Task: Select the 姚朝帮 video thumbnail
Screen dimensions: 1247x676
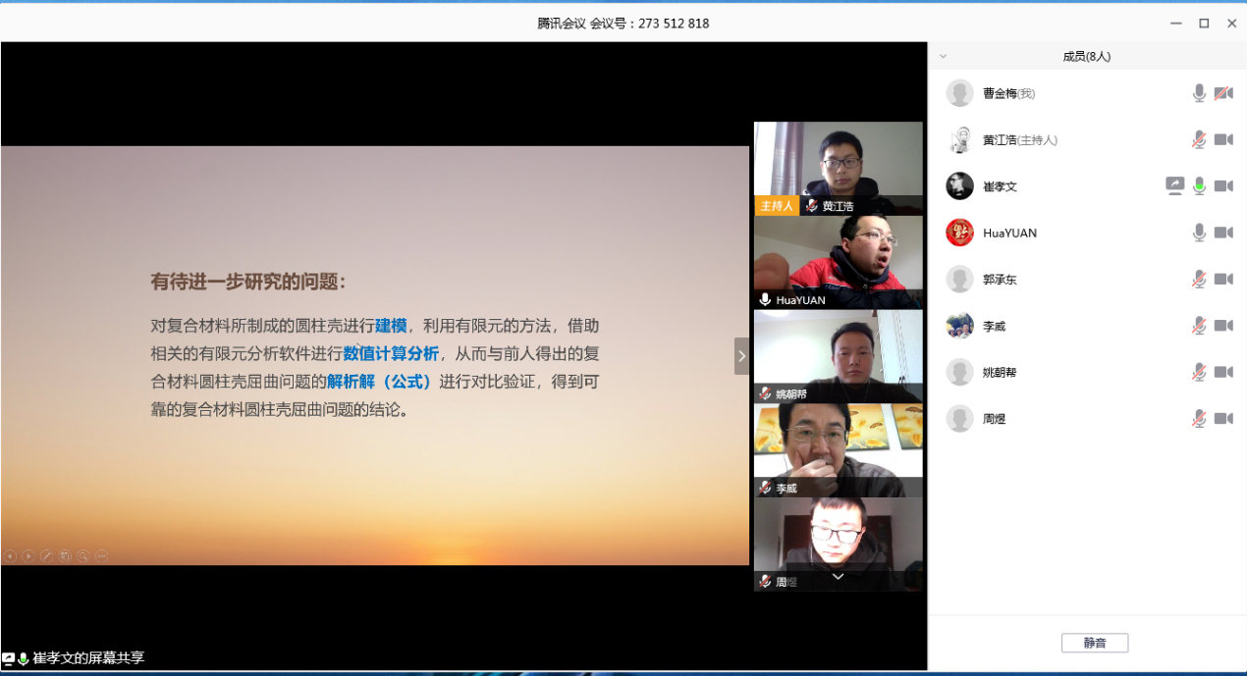Action: 838,355
